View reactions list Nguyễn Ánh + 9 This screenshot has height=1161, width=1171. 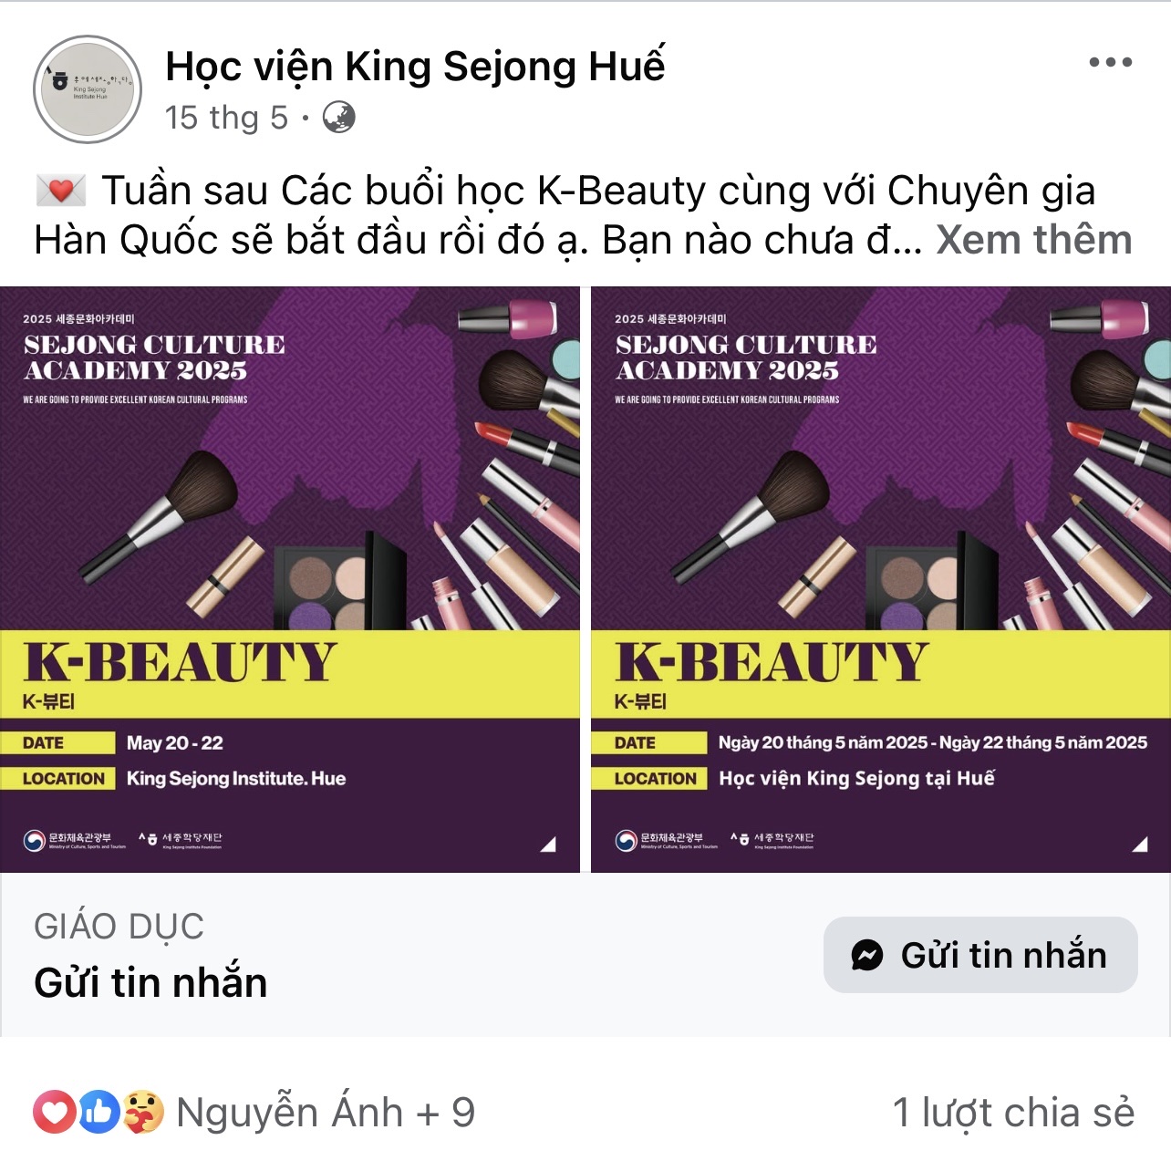(326, 1113)
